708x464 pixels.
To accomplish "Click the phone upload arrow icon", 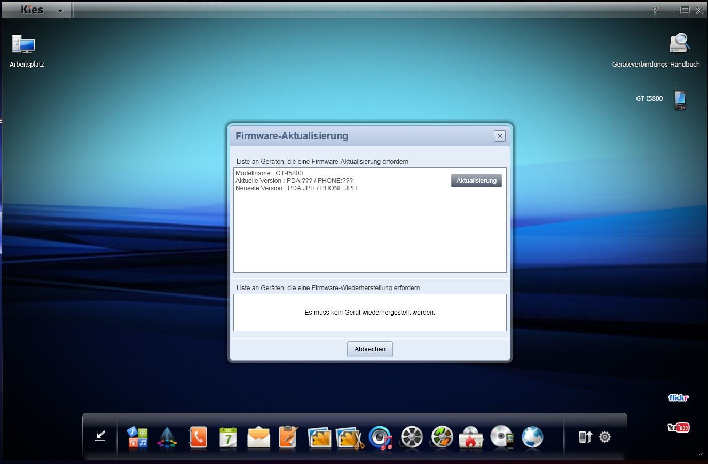I will tap(585, 437).
